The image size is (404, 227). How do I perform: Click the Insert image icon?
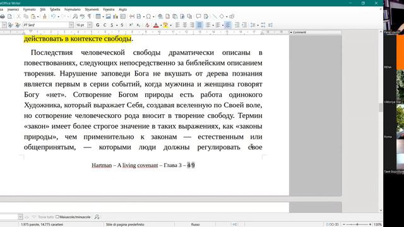pos(108,16)
